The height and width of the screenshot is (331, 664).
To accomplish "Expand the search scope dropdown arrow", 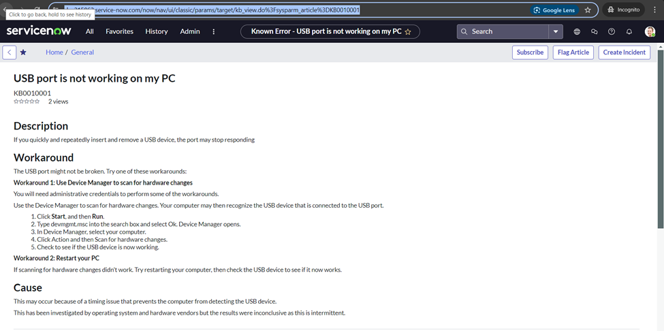I will click(556, 31).
